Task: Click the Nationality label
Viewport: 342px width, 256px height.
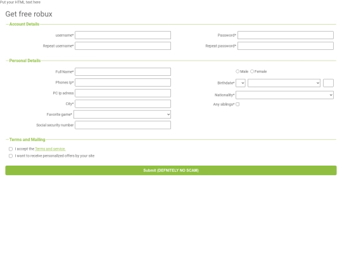Action: [x=224, y=95]
